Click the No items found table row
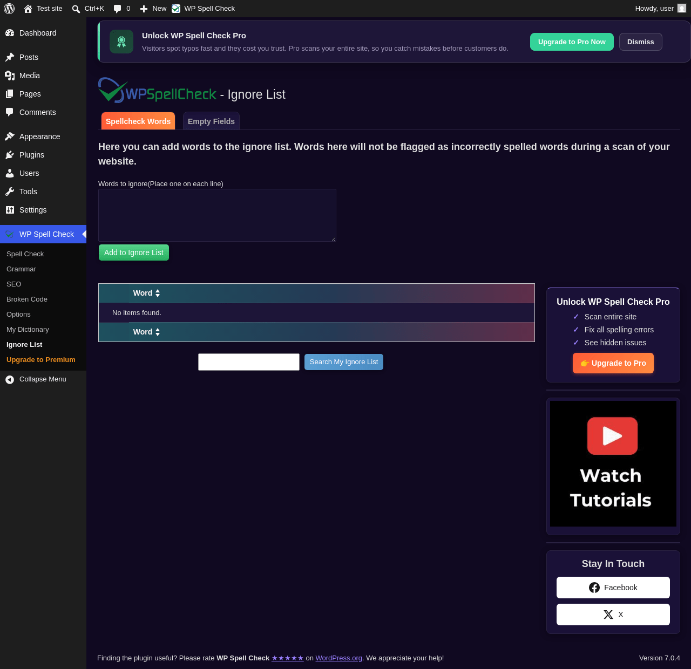 [316, 313]
